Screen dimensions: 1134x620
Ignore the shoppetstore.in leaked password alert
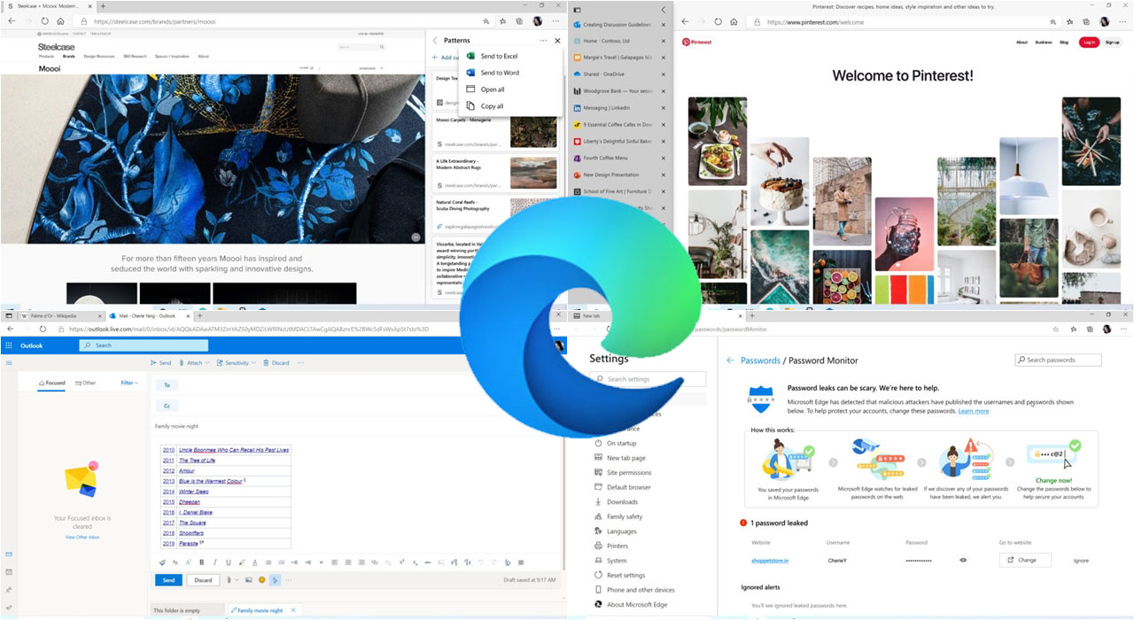(x=1081, y=560)
